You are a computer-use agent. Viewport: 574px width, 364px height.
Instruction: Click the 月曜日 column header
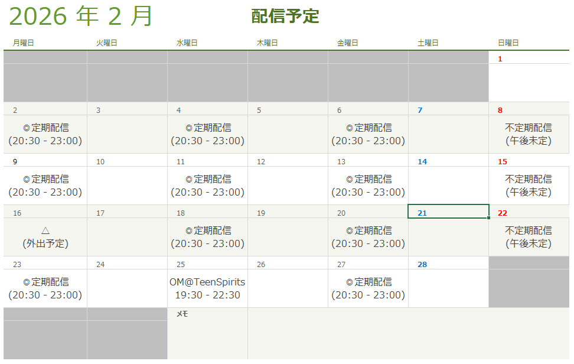pyautogui.click(x=23, y=43)
